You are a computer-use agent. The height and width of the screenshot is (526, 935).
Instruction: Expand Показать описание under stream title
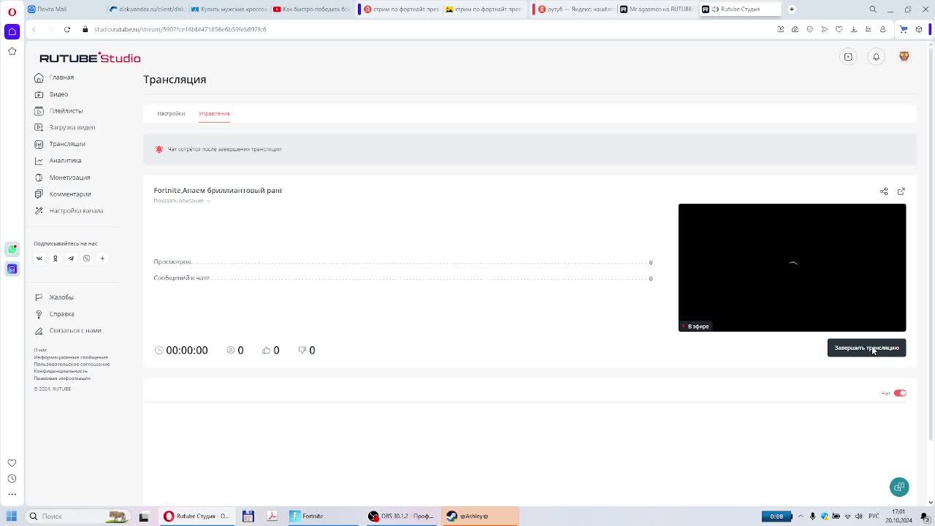click(182, 201)
